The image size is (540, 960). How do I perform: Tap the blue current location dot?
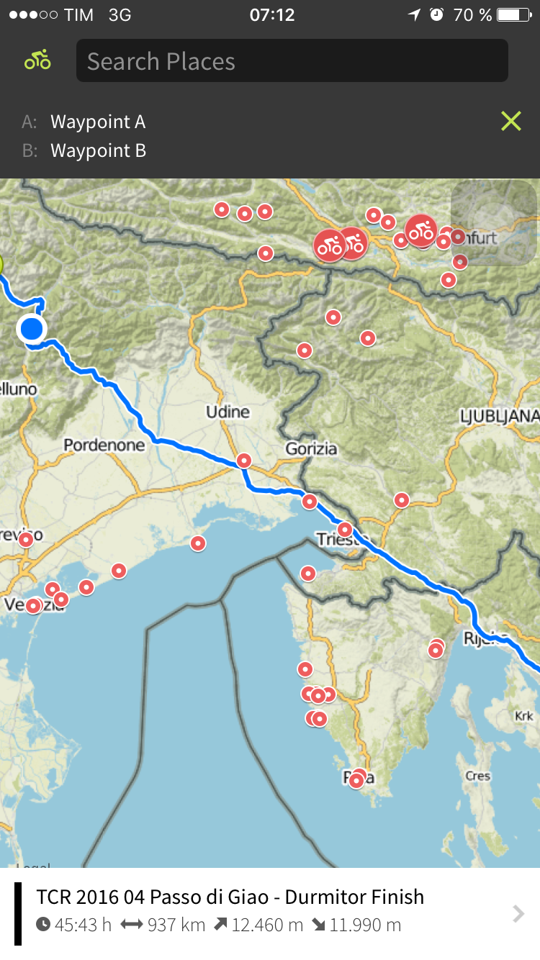32,329
